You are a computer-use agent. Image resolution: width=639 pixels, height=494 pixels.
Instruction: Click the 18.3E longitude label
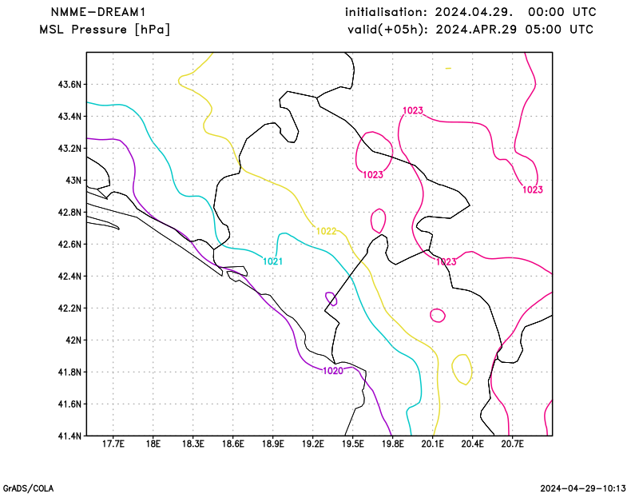coord(192,444)
